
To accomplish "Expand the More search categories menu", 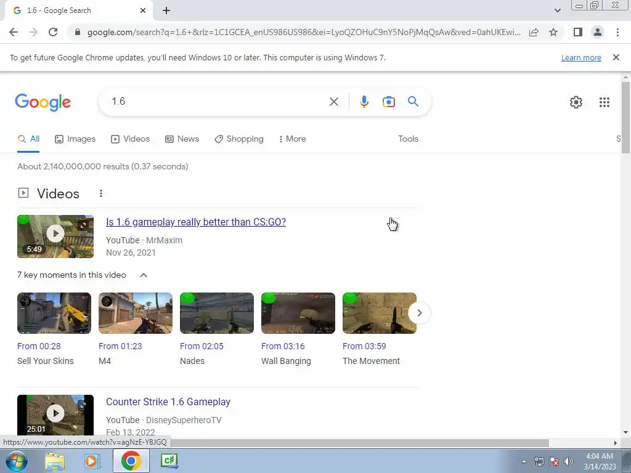I will (292, 139).
